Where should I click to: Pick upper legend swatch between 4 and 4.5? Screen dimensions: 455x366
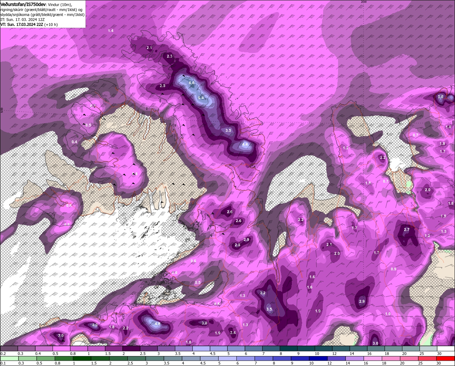[201, 349]
